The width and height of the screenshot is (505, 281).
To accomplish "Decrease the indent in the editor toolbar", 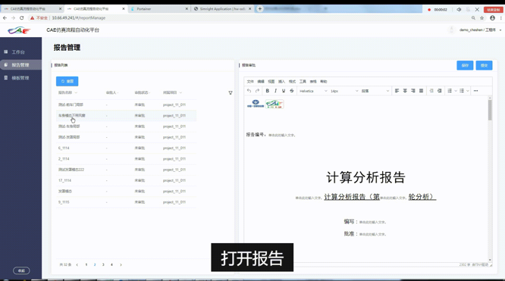I will (431, 91).
